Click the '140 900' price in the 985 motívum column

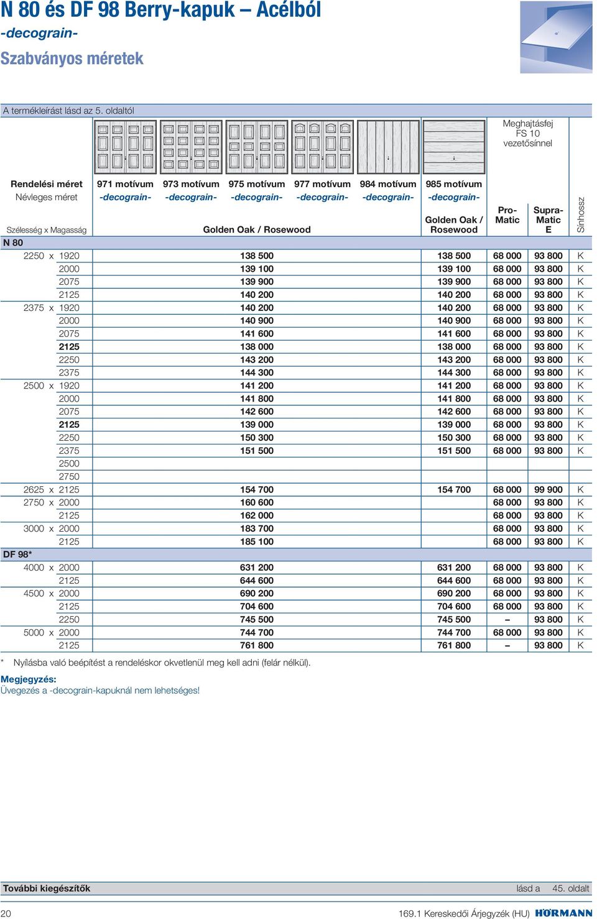[x=454, y=321]
